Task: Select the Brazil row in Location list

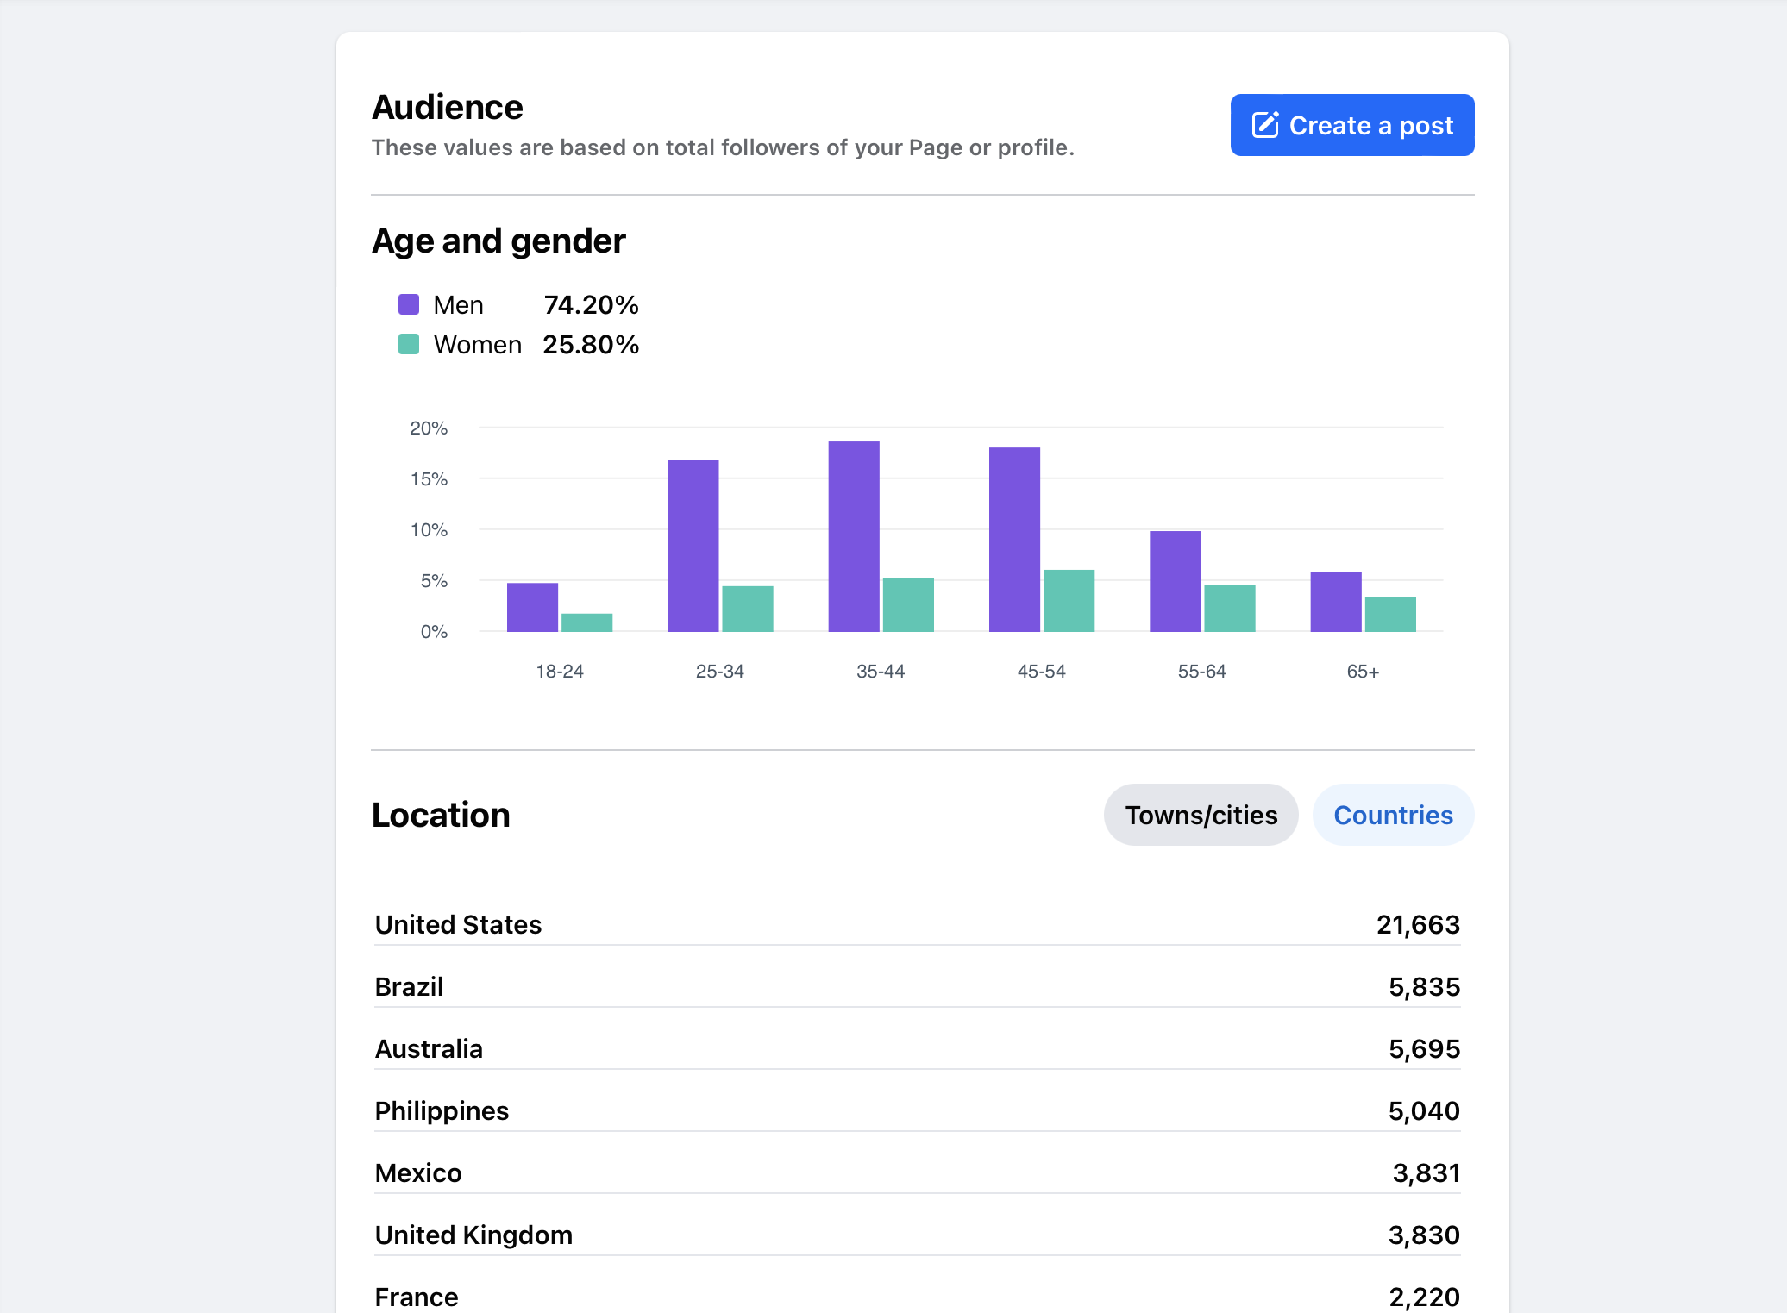Action: pos(917,986)
